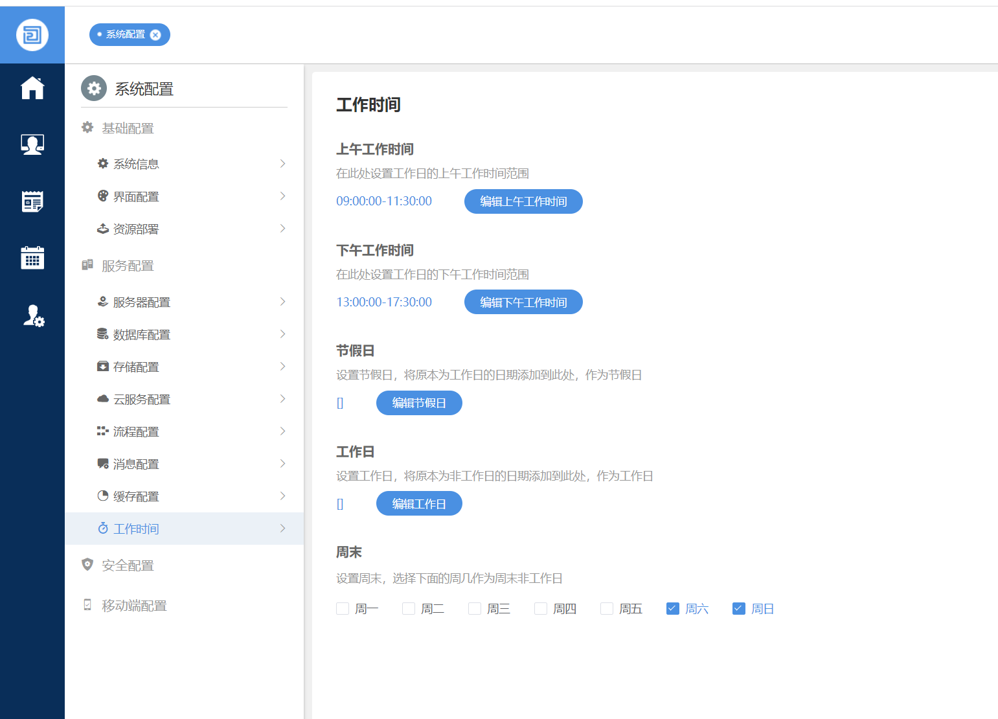The width and height of the screenshot is (998, 719).
Task: Uncheck the 周六 checkbox
Action: pyautogui.click(x=673, y=609)
